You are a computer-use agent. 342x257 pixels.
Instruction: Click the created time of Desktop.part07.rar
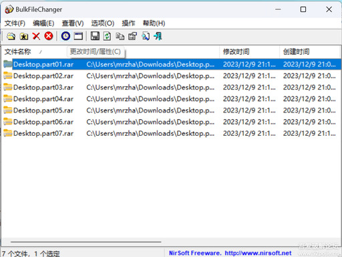pyautogui.click(x=309, y=133)
